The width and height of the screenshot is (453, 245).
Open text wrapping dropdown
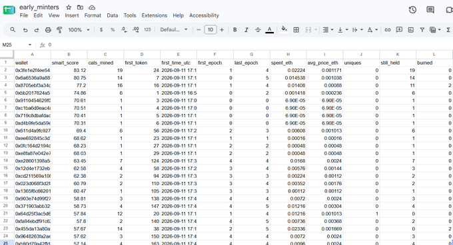tap(357, 30)
